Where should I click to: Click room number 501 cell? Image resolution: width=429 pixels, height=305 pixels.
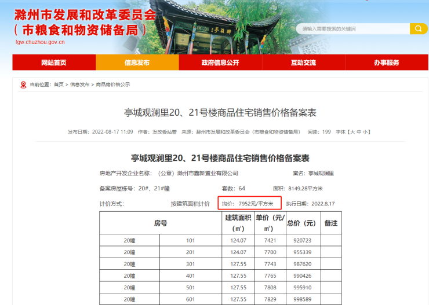point(190,288)
